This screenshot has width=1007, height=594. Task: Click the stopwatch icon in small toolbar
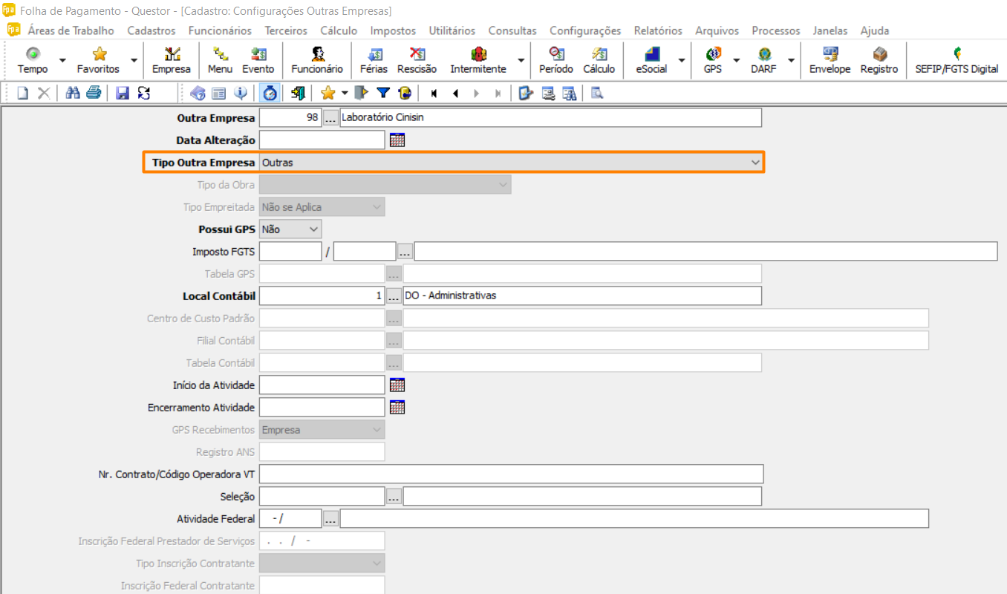[270, 93]
